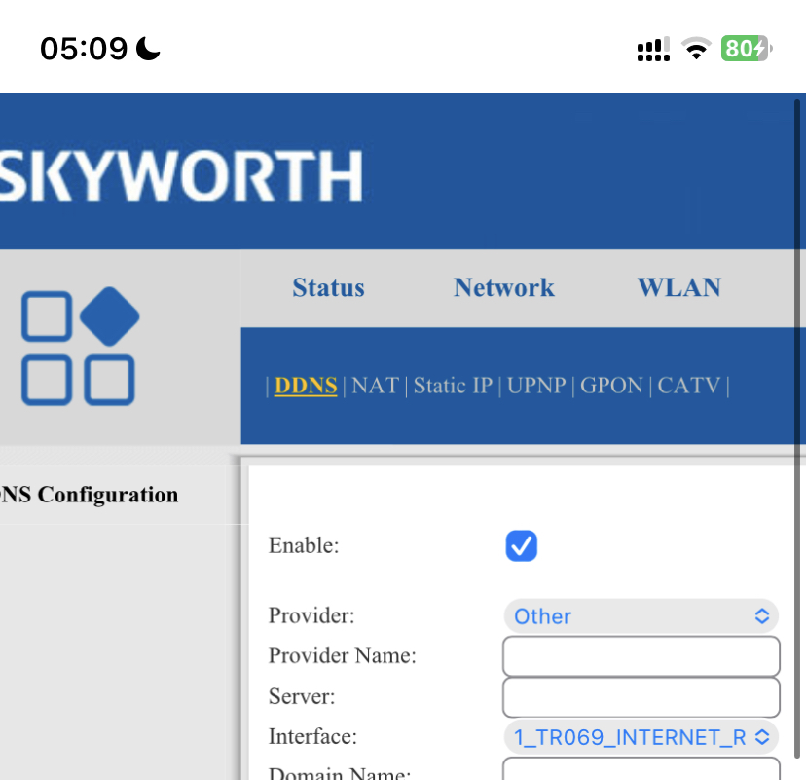806x780 pixels.
Task: Tap the Interface: label
Action: (312, 737)
